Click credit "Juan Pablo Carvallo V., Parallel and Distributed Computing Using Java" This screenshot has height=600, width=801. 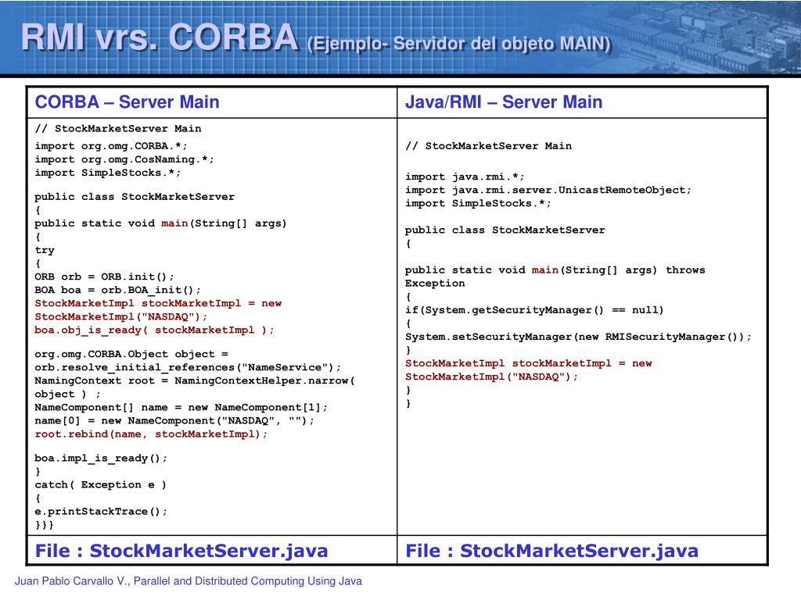click(188, 581)
